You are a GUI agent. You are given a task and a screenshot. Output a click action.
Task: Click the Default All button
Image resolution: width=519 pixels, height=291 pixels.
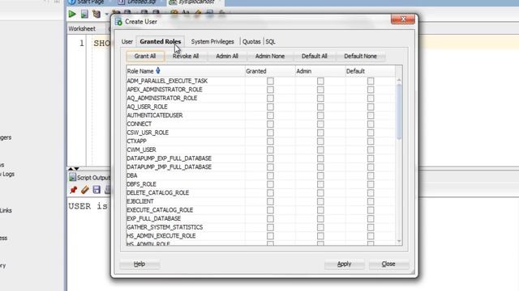point(314,56)
